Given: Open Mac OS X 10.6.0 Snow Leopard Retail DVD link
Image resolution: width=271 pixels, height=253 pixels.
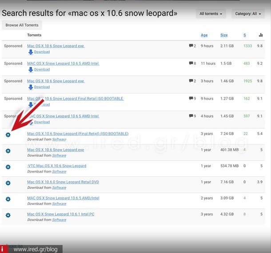Looking at the screenshot, I should tap(63, 182).
